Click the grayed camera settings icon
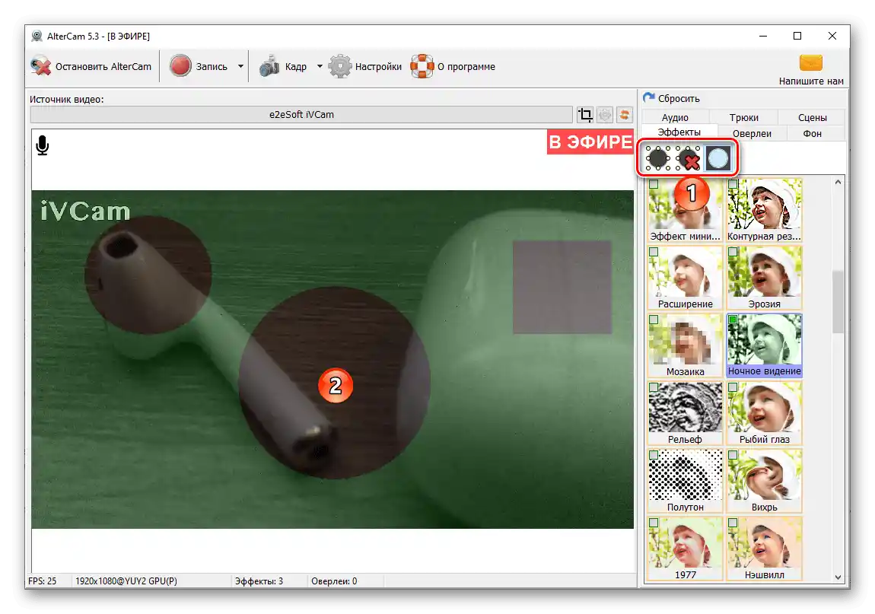 pyautogui.click(x=605, y=115)
